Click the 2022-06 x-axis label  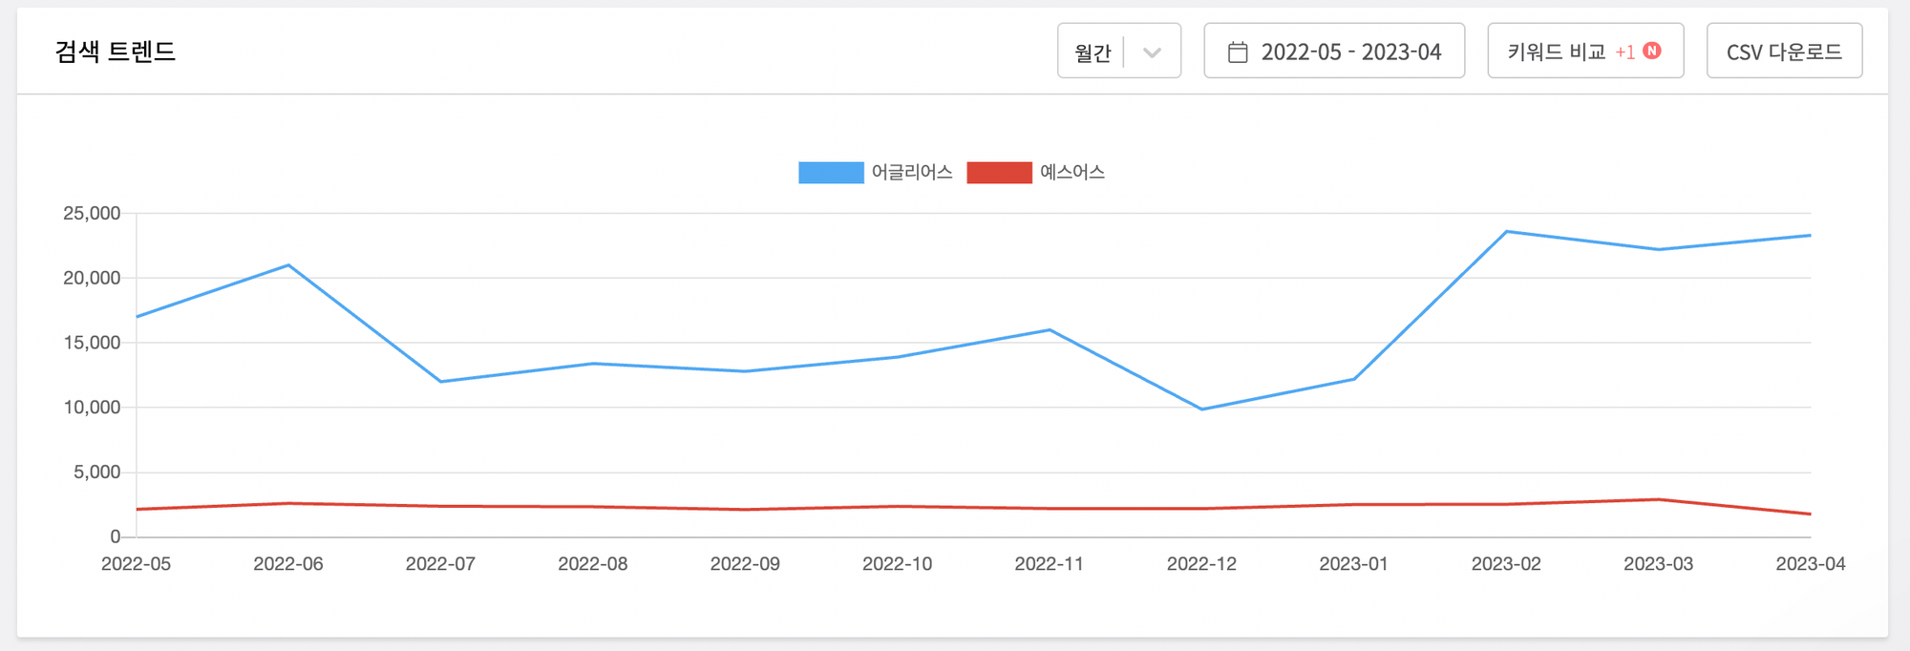(288, 564)
